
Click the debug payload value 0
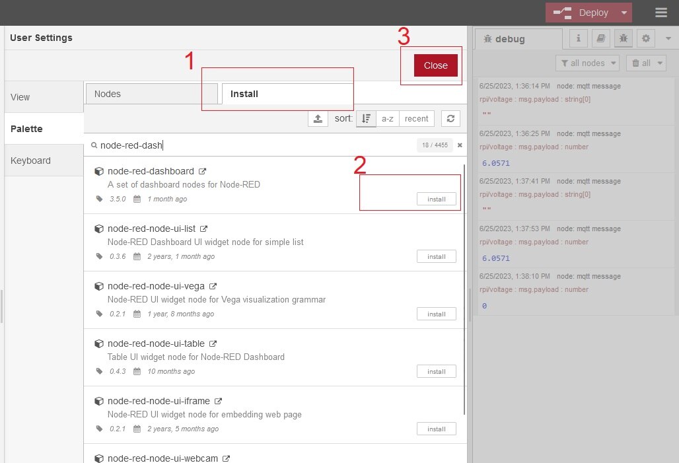[x=484, y=306]
